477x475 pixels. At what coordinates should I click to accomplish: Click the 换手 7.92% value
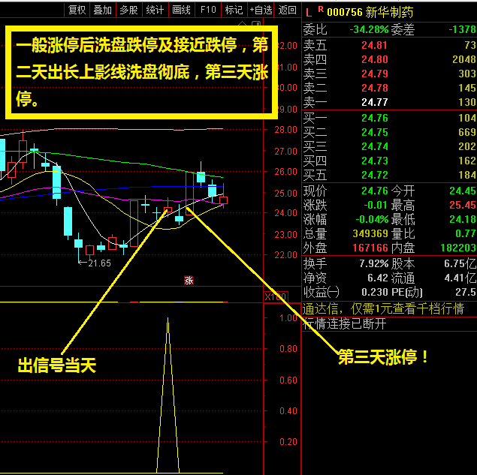373,263
